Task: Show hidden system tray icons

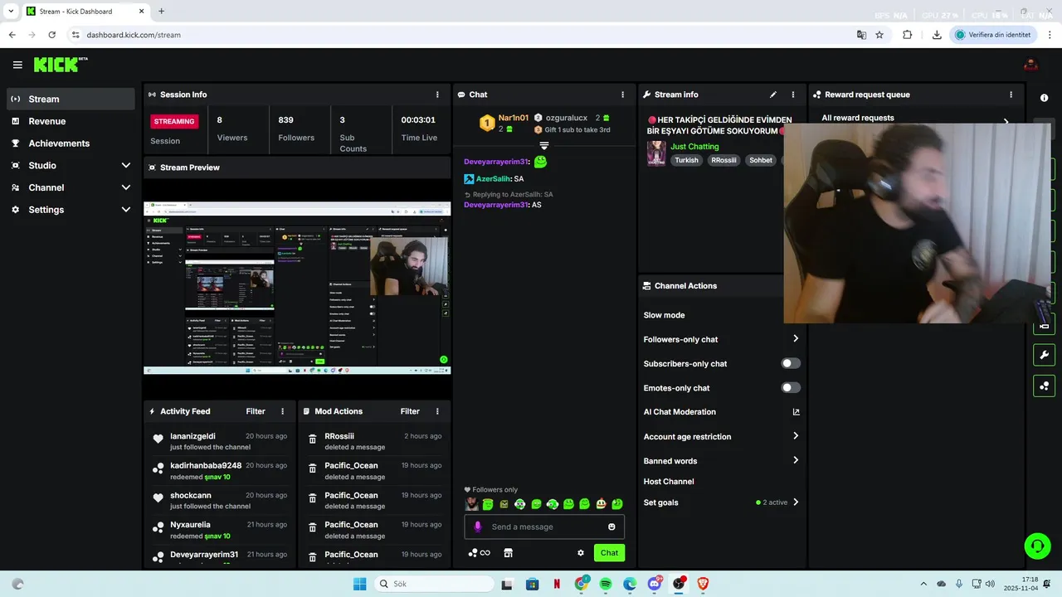Action: click(923, 584)
